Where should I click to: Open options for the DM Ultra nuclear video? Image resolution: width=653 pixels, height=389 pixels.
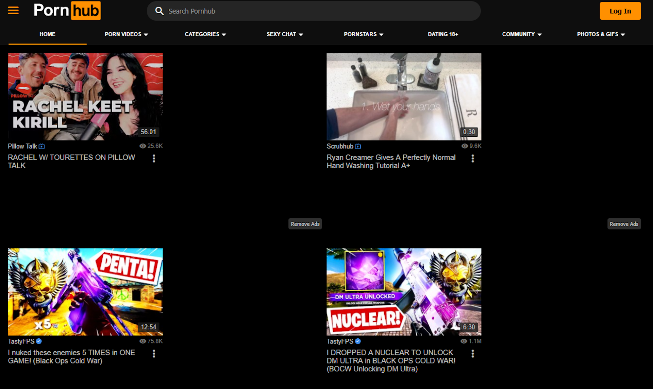(472, 354)
